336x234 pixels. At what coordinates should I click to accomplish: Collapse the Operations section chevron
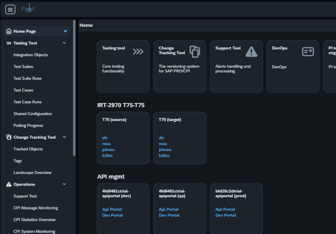[x=64, y=184]
